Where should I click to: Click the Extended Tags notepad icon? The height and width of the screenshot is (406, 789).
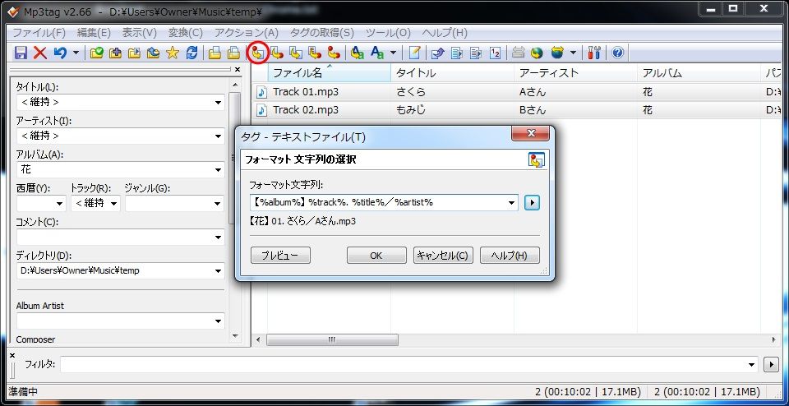[414, 53]
